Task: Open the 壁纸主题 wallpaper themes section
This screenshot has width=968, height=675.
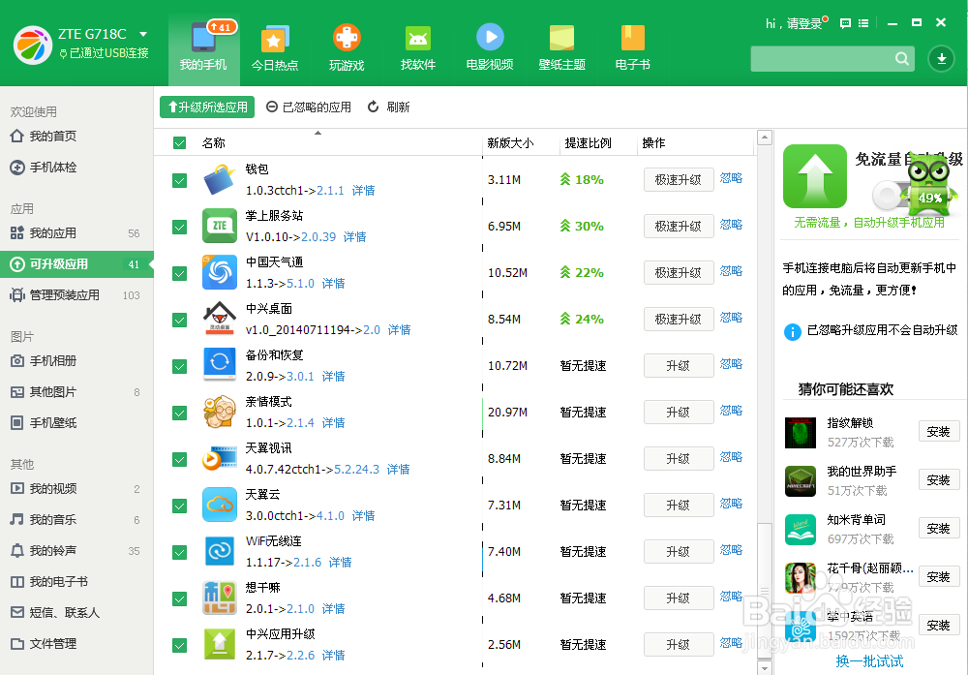Action: pos(561,46)
